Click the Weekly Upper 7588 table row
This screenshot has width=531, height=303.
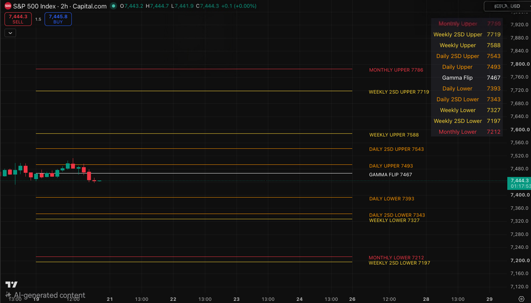coord(467,45)
